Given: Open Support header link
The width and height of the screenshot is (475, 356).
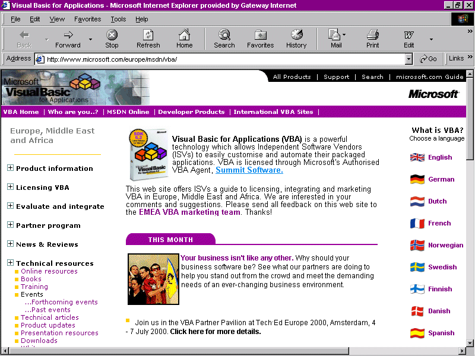Looking at the screenshot, I should point(336,77).
